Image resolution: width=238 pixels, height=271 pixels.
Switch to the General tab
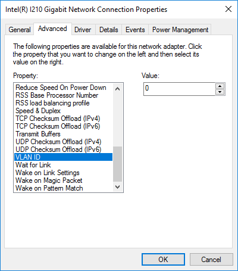[20, 30]
